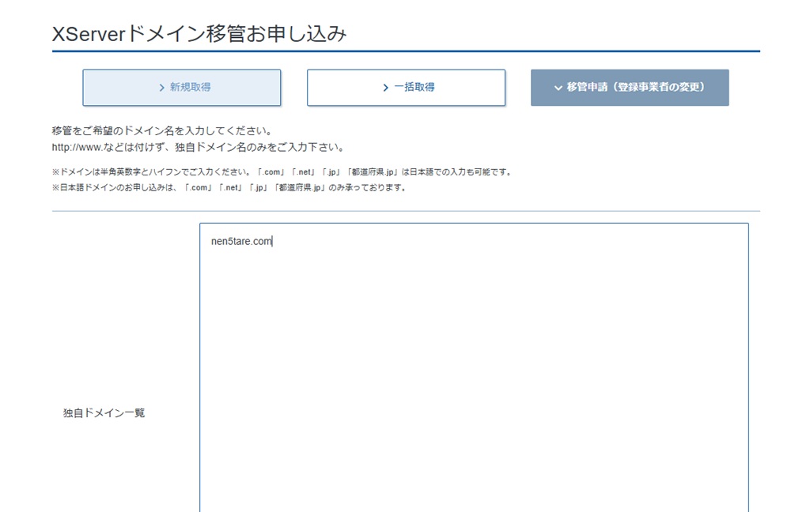This screenshot has height=512, width=810.
Task: Click the line starting with http://www.などは付けず
Action: (x=199, y=147)
